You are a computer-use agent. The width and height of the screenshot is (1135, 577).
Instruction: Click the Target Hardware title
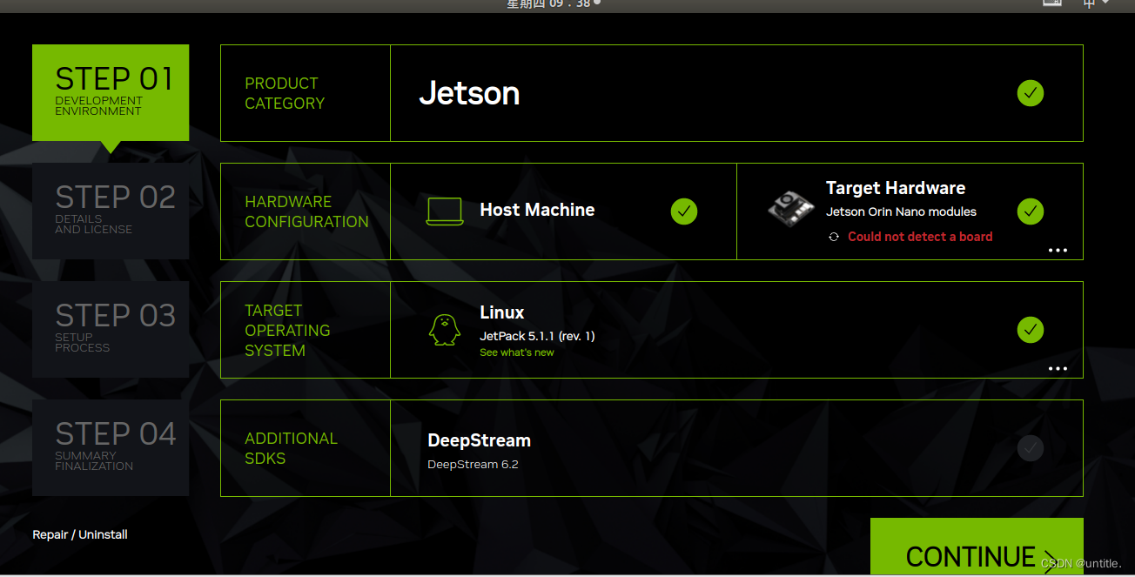pos(896,188)
